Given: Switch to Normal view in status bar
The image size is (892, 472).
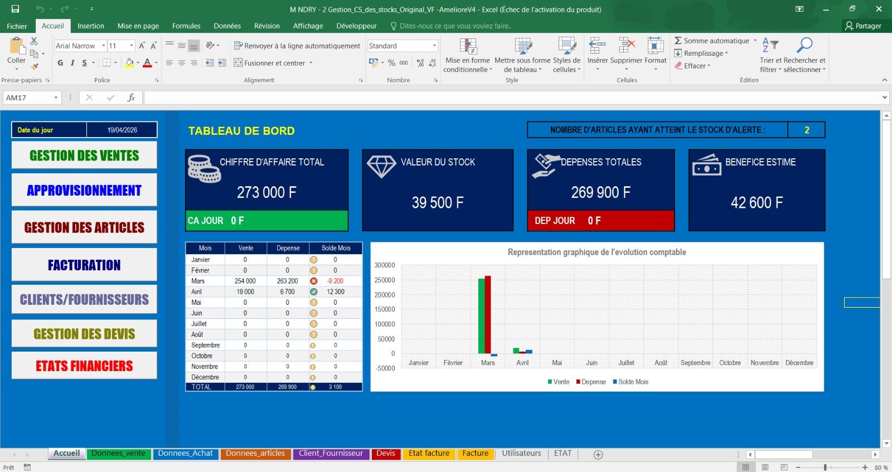Looking at the screenshot, I should pos(746,467).
